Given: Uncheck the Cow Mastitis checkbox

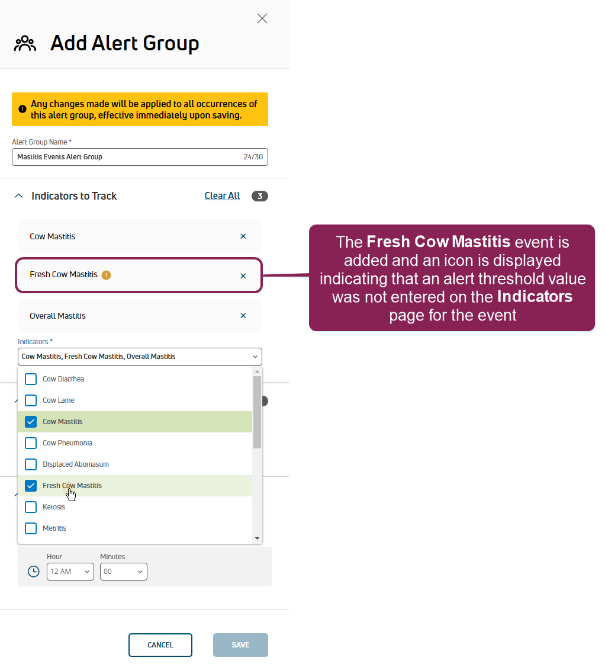Looking at the screenshot, I should coord(31,422).
